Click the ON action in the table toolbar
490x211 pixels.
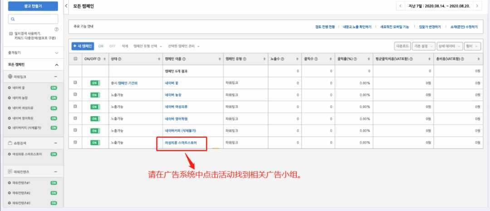coord(101,46)
